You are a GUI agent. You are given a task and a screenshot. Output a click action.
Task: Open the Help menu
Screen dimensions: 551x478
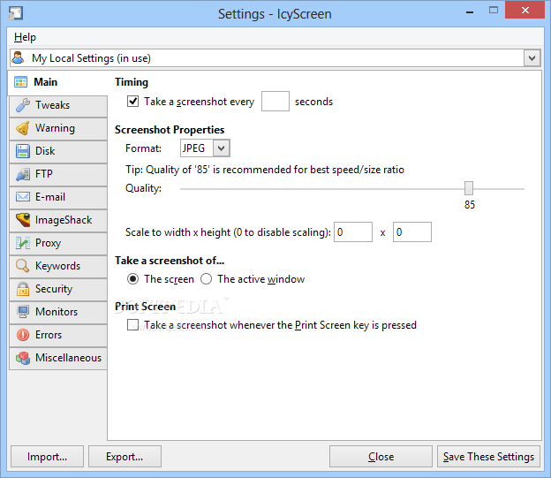click(x=25, y=37)
